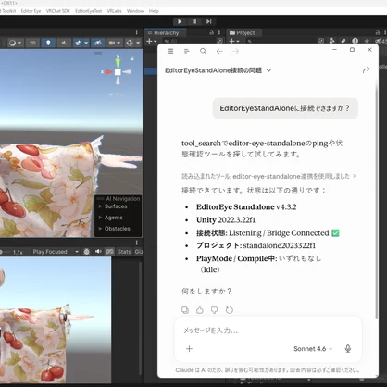
Task: Click the Claude chat list icon
Action: point(187,51)
